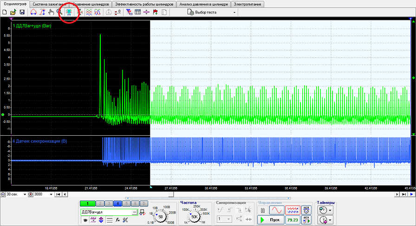Click the purple divider line icon
416x226 pixels.
tap(146, 12)
